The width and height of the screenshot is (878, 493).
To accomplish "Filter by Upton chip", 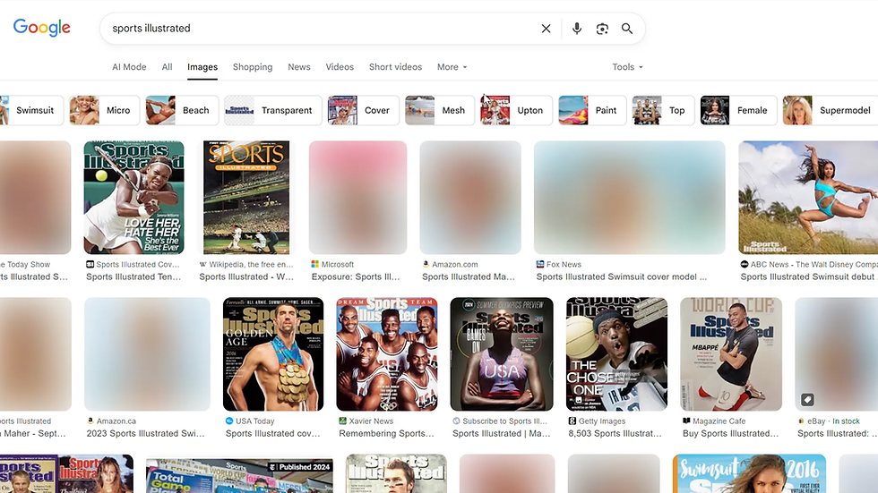I will 516,110.
